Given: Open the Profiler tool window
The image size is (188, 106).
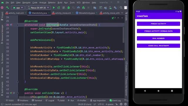Looking at the screenshot, I should 82,100.
